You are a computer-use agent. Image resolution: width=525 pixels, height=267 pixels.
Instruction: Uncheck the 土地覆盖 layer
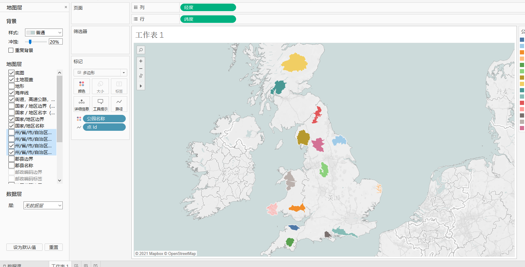point(11,79)
